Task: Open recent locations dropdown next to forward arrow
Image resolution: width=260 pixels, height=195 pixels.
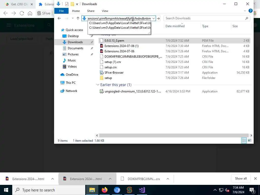Action: click(73, 18)
